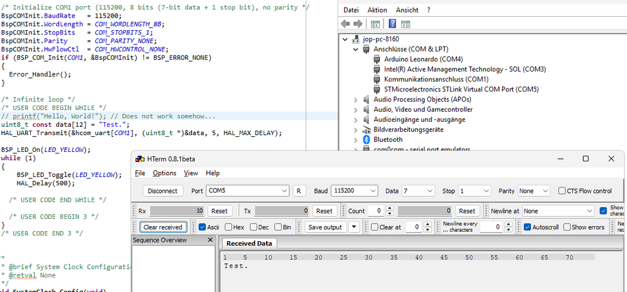
Task: Open the Baud rate dropdown
Action: [x=373, y=191]
